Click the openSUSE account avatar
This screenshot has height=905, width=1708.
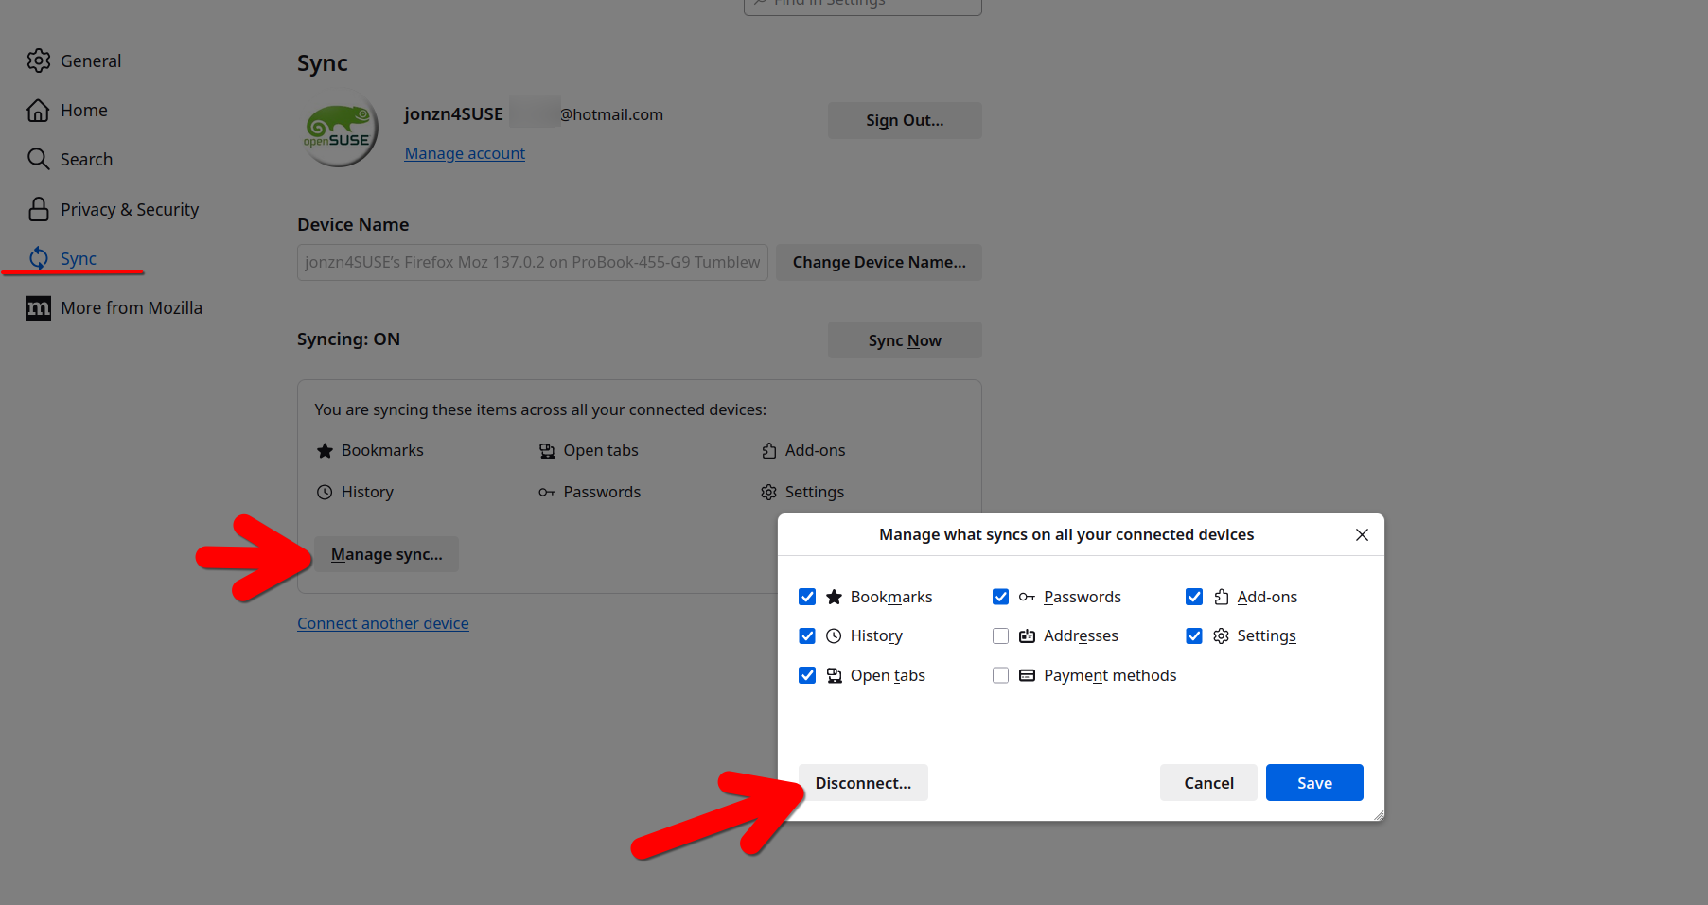(x=339, y=130)
